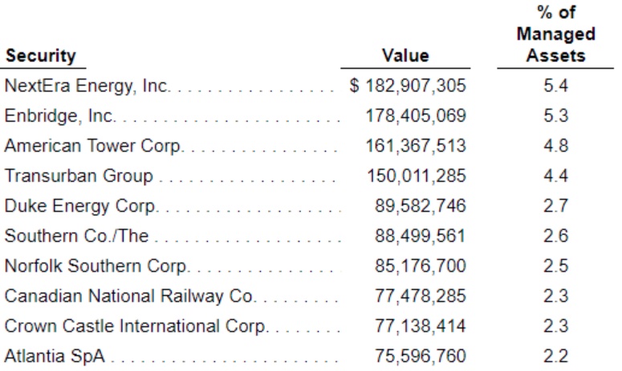Select the Atlantia SpA security name
Screen dimensions: 622x371
(55, 357)
